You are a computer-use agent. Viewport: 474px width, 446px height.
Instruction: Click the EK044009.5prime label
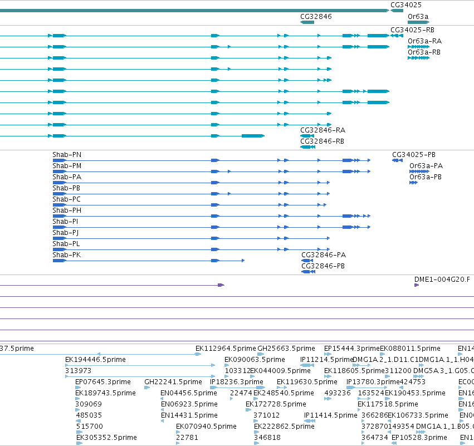pyautogui.click(x=280, y=371)
